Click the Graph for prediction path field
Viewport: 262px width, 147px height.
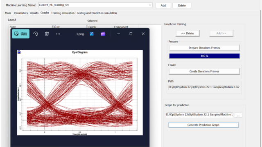pos(199,115)
